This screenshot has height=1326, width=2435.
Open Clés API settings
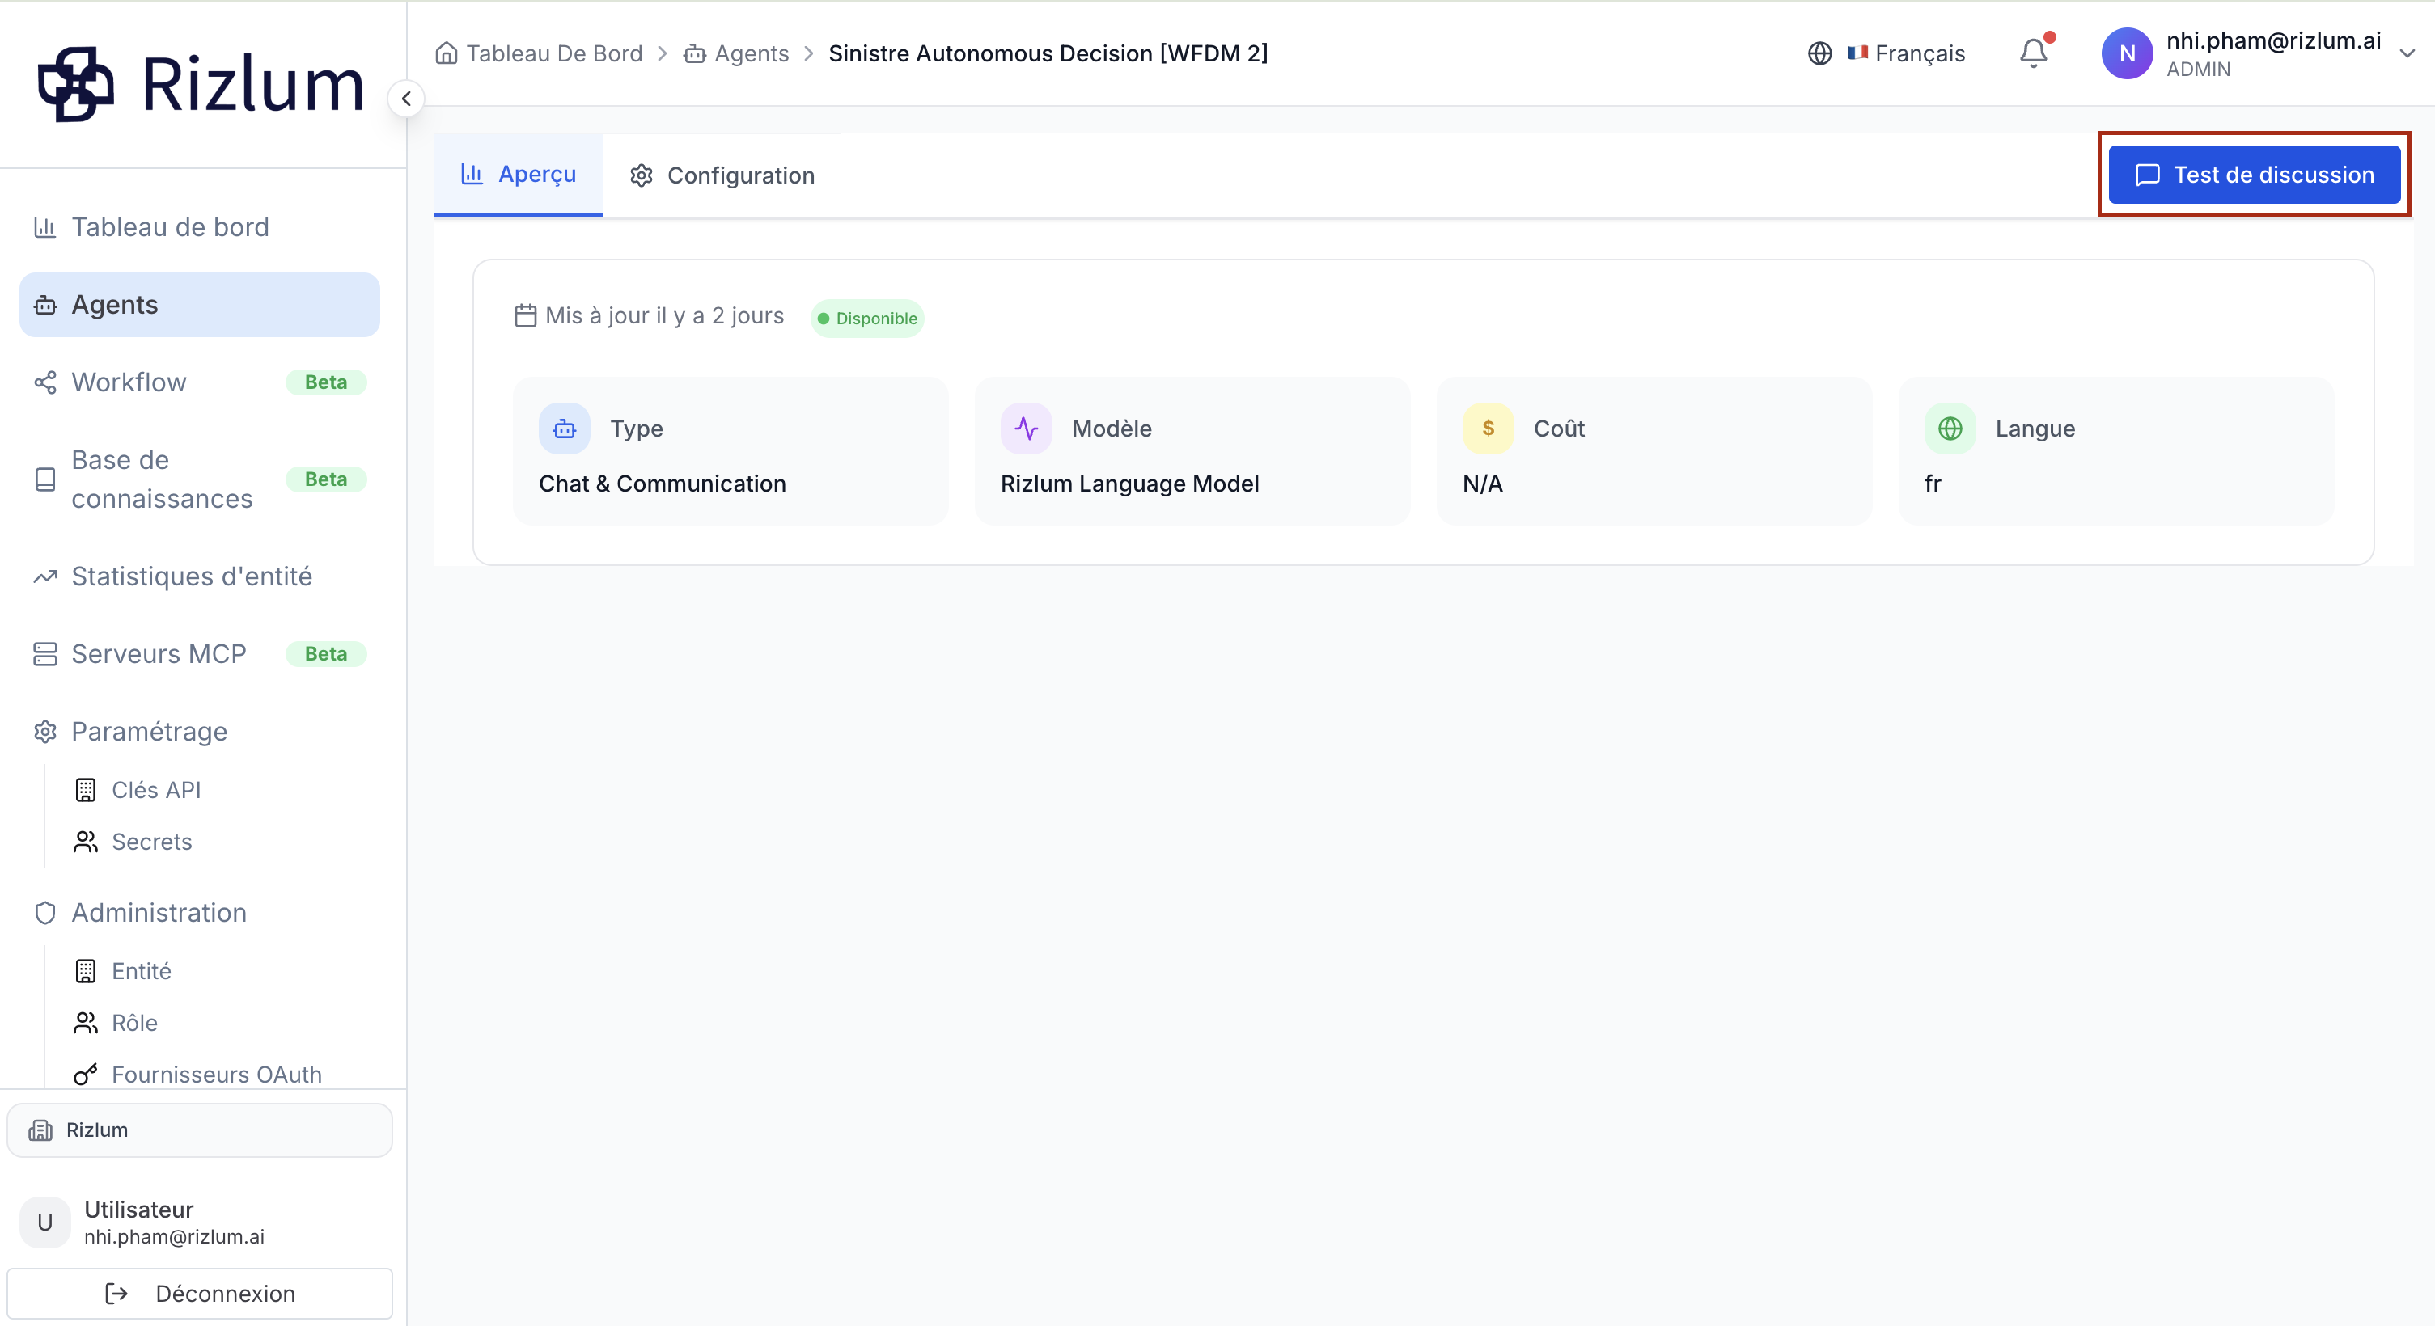(x=156, y=790)
